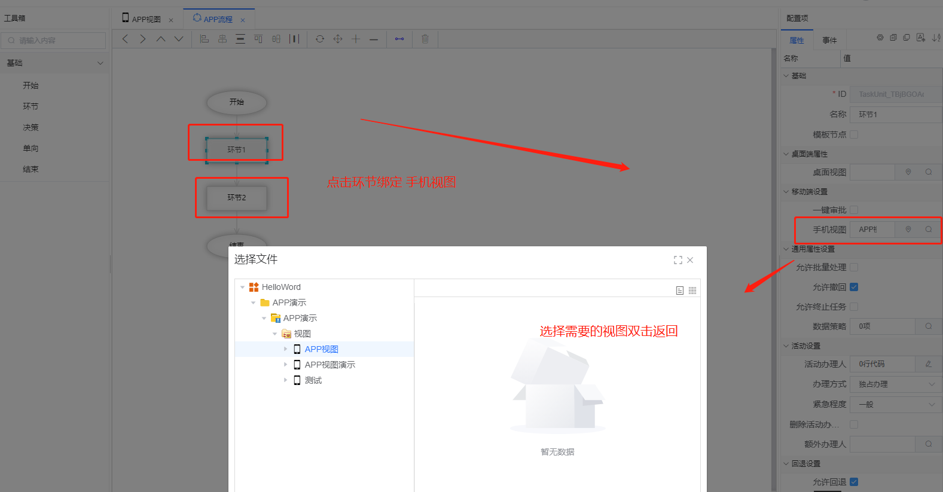Open the 办理方式 dropdown
This screenshot has width=943, height=492.
895,384
